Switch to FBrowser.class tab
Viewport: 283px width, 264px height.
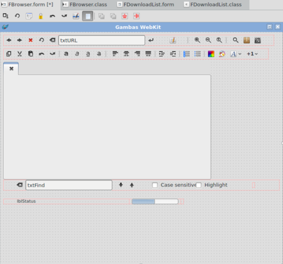tap(85, 4)
